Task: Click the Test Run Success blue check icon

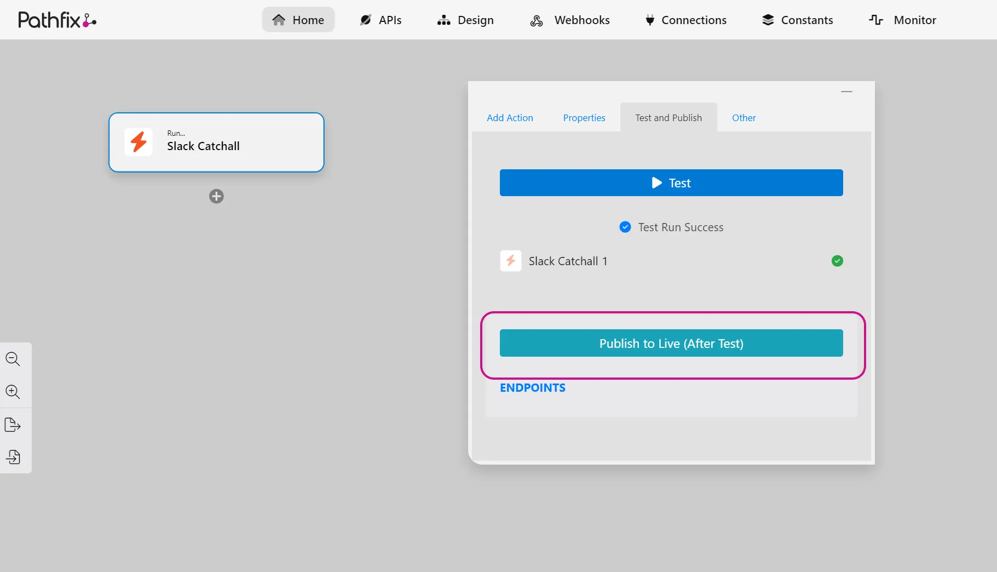Action: [x=625, y=227]
